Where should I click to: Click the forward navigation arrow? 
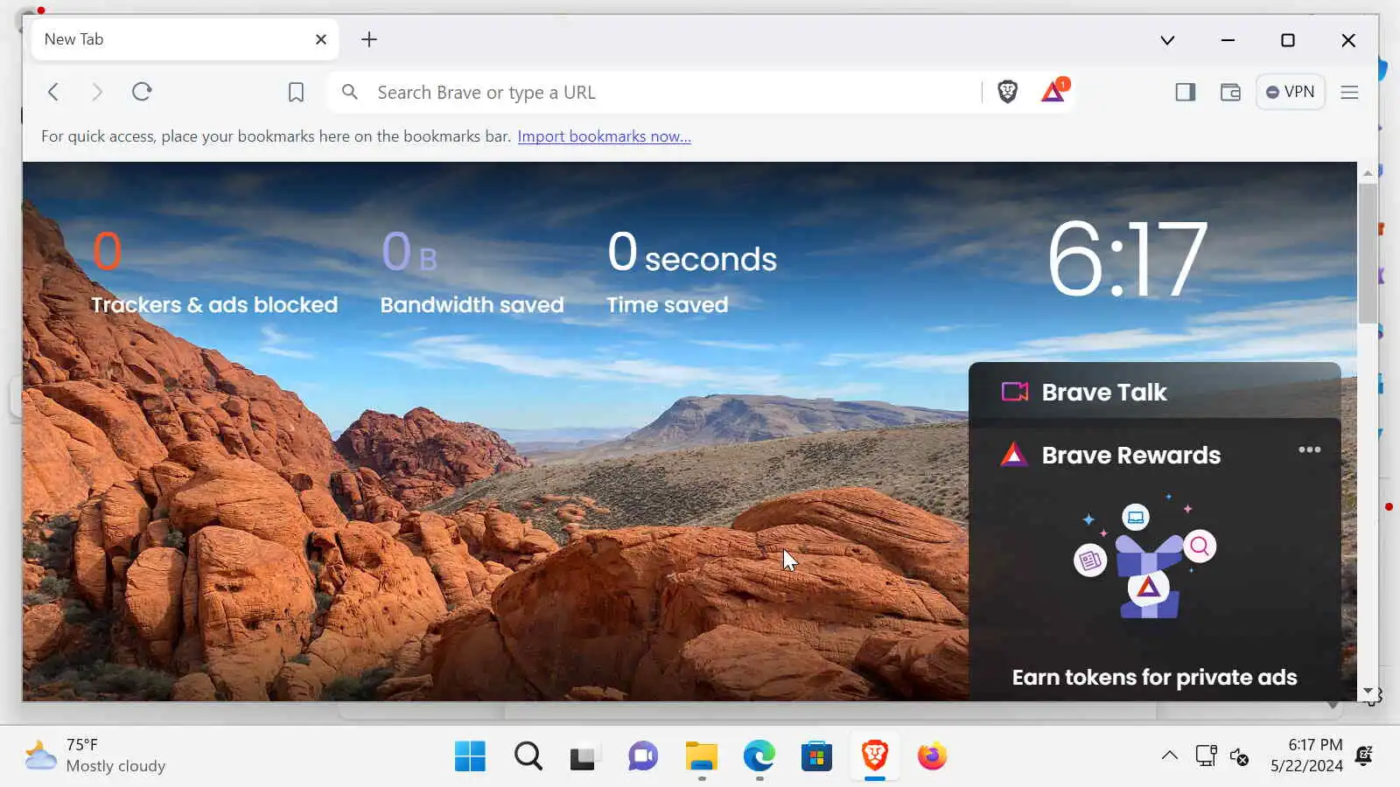pos(97,92)
